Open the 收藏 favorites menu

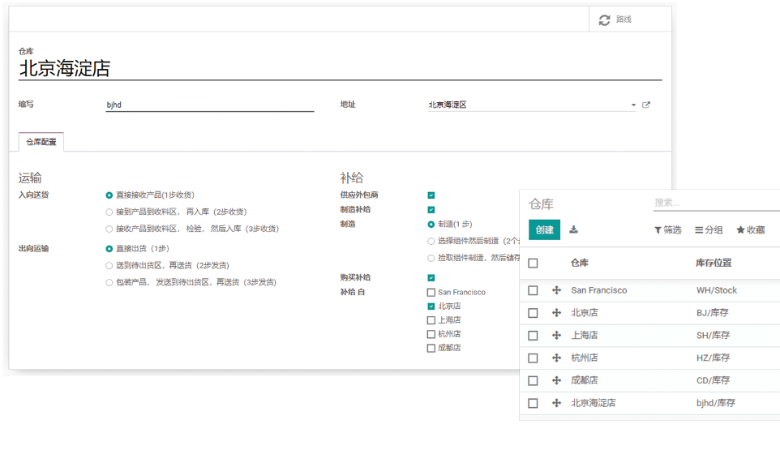750,230
